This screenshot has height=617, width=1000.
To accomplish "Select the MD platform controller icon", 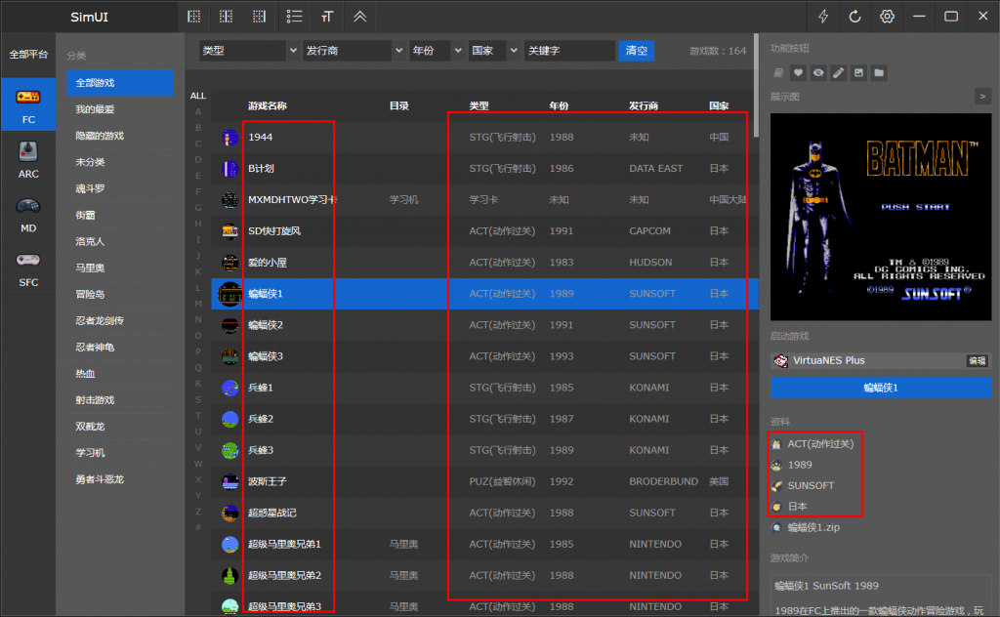I will coord(28,212).
